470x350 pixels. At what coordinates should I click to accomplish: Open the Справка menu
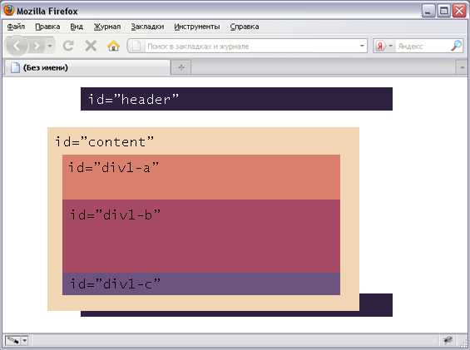click(x=245, y=27)
